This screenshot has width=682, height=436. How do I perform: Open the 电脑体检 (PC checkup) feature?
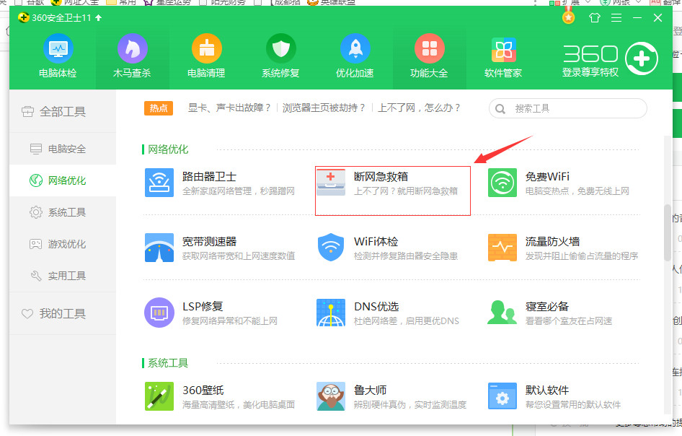tap(58, 54)
